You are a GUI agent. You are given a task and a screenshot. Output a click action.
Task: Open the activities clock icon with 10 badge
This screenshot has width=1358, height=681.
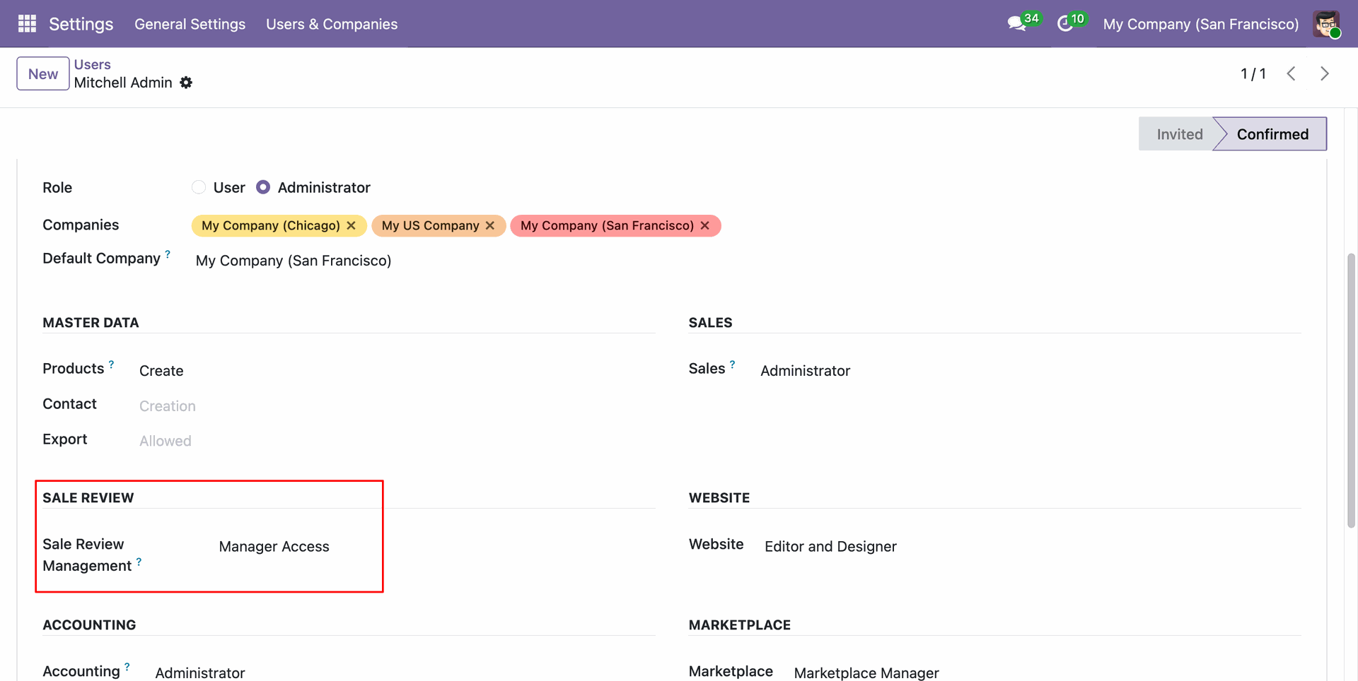(x=1065, y=24)
